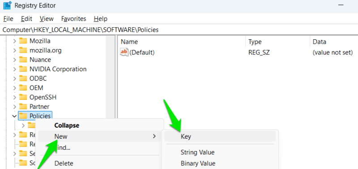358x169 pixels.
Task: Select the NVIDIA Corporation folder icon
Action: [23, 69]
